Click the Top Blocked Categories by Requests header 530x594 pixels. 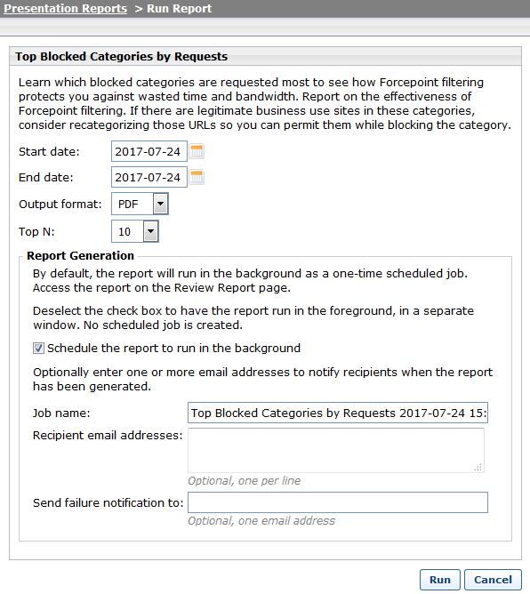click(122, 56)
